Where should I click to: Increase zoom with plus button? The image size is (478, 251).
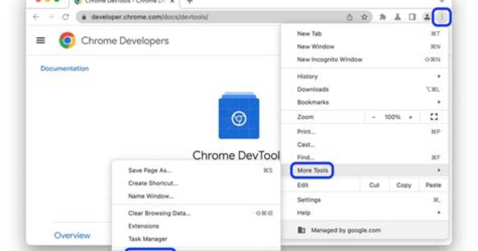[410, 117]
